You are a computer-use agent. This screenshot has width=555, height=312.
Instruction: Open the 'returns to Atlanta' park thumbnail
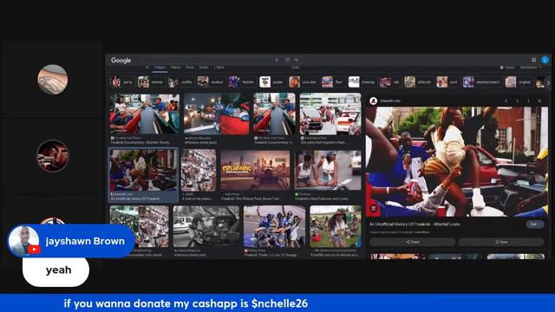point(336,227)
